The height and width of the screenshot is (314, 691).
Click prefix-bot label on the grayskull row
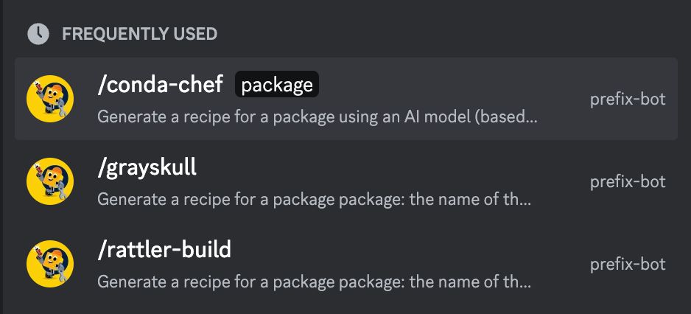click(628, 182)
